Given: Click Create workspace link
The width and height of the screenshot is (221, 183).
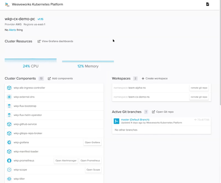Looking at the screenshot, I should click(156, 78).
